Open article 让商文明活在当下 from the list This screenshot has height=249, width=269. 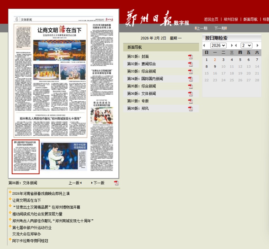pos(27,200)
